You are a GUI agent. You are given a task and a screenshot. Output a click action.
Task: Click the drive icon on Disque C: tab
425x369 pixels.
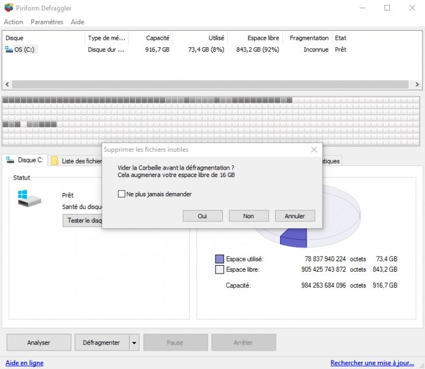10,160
